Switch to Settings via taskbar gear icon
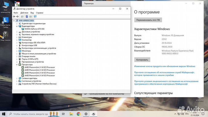The image size is (208, 117). [86, 114]
